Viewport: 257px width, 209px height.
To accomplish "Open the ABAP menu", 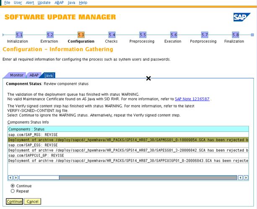I will click(59, 3).
